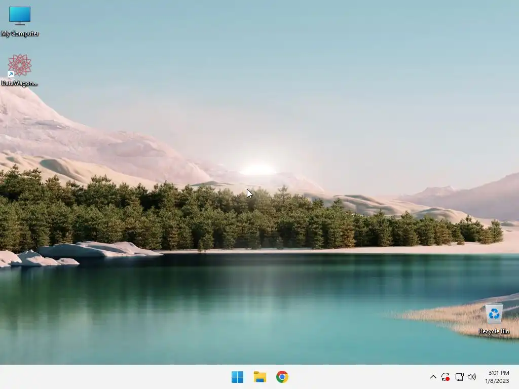
Task: Click the "DataWagon..." label text
Action: pos(19,83)
